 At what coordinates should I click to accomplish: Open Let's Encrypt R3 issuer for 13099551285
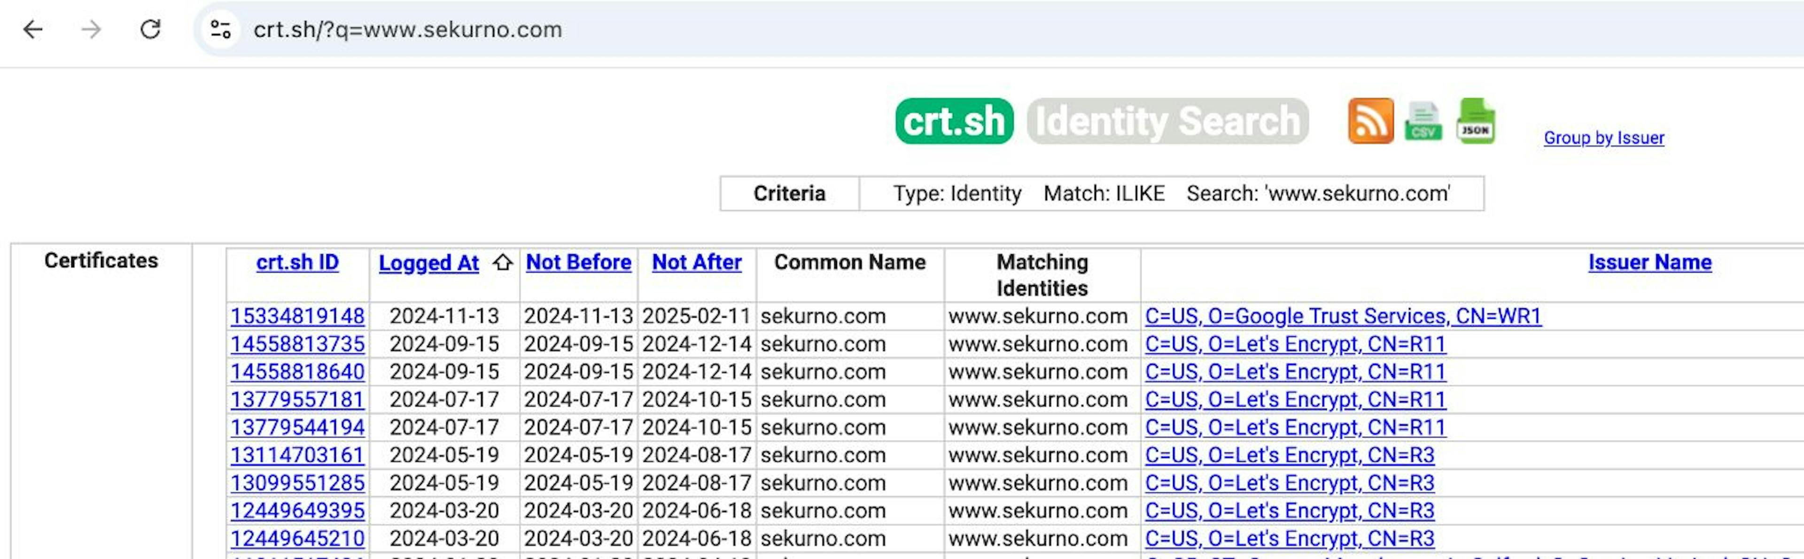pos(1290,482)
